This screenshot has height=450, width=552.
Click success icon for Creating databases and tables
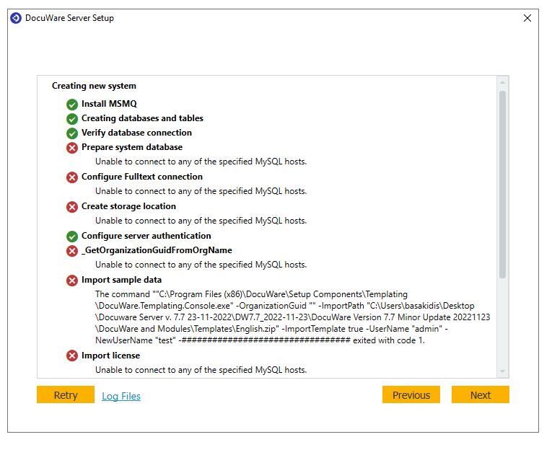point(72,118)
